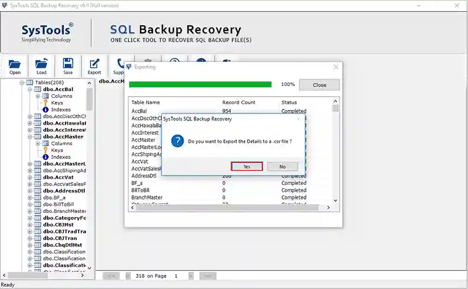Expand Columns under dbo.AccMaster
This screenshot has height=289, width=468.
click(x=37, y=143)
